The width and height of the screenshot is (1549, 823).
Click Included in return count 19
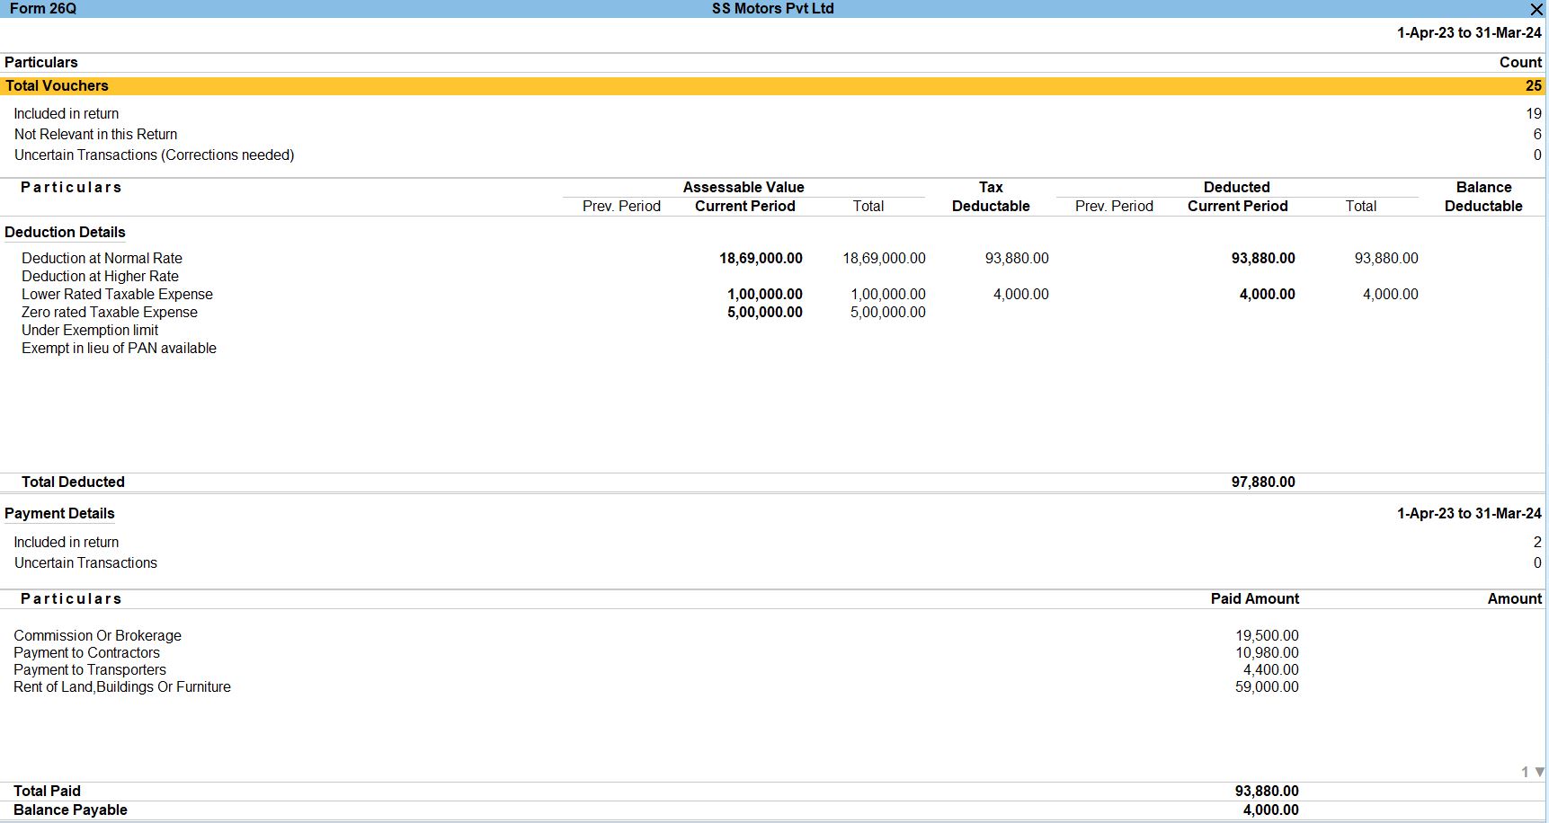click(x=1534, y=113)
